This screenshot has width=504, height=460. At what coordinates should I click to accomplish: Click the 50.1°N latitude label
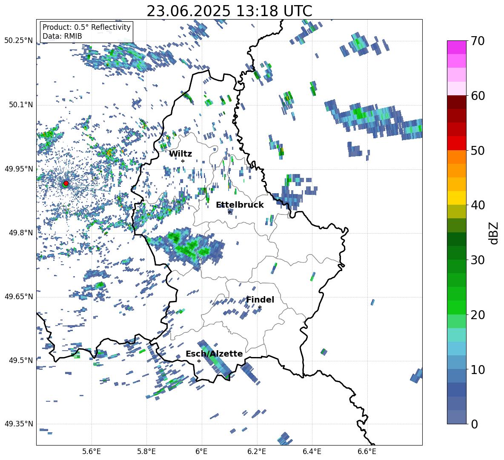pos(21,105)
